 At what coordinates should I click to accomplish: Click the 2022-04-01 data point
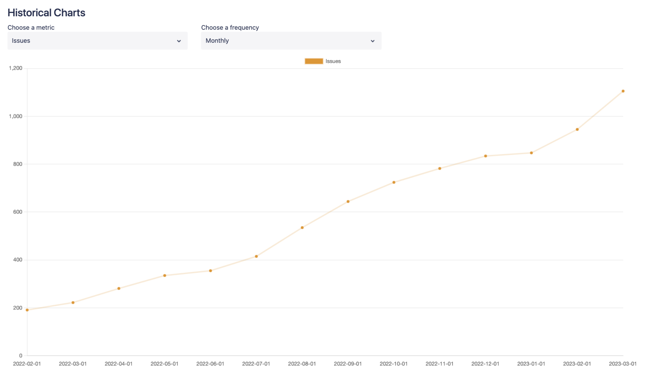[119, 288]
